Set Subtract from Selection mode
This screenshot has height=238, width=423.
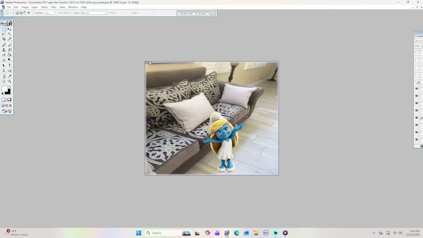[24, 13]
